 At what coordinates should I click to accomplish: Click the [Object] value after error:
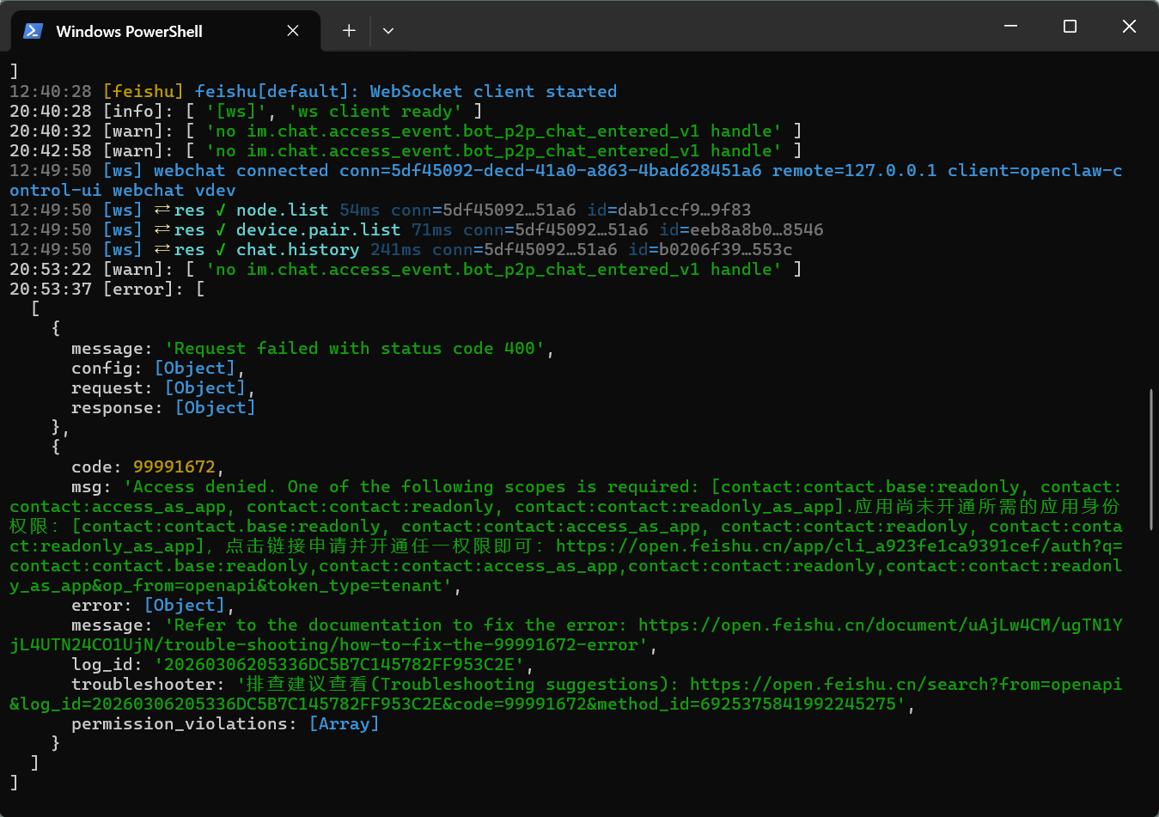(x=185, y=605)
